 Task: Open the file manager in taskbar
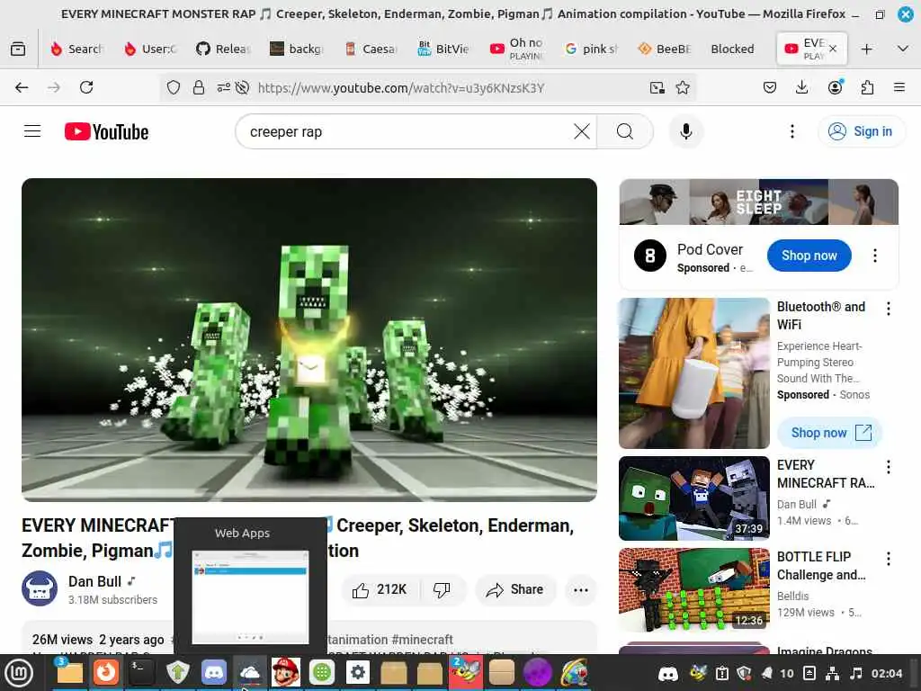(x=69, y=673)
